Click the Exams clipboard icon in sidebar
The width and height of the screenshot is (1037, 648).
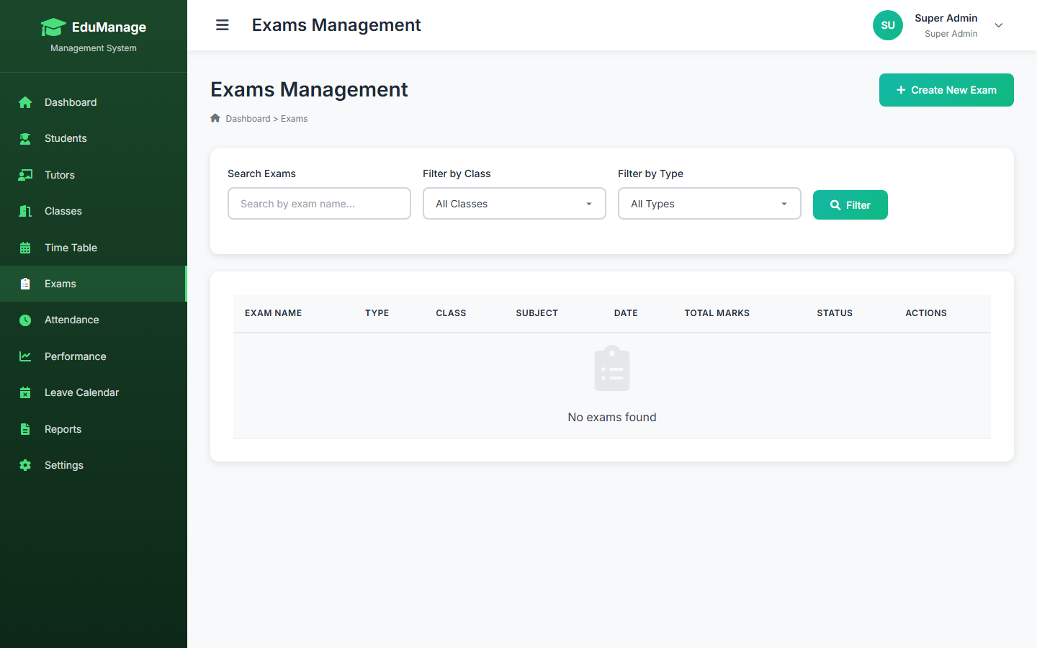click(x=25, y=284)
